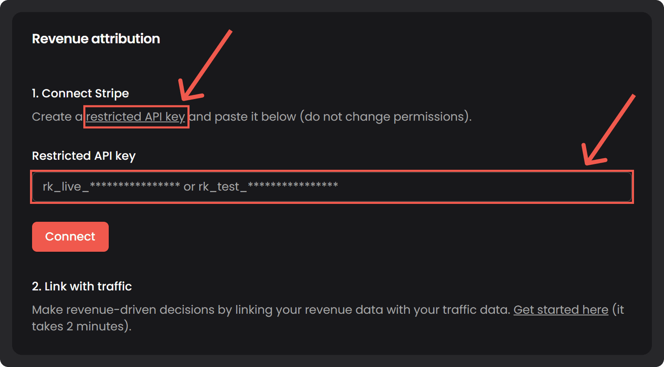
Task: Open the restricted API key link
Action: 135,117
